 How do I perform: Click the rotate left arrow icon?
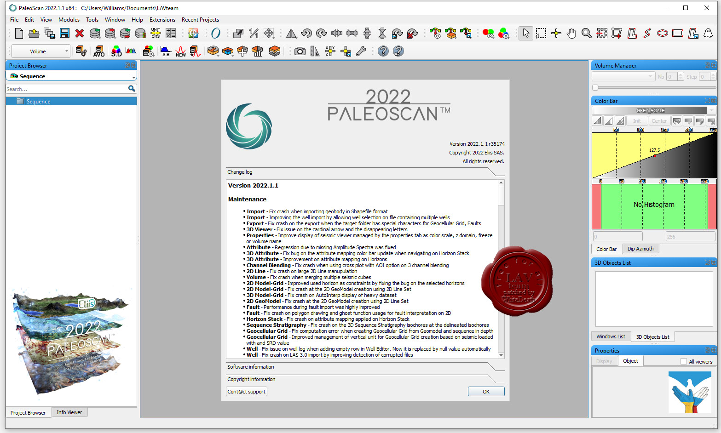point(306,33)
